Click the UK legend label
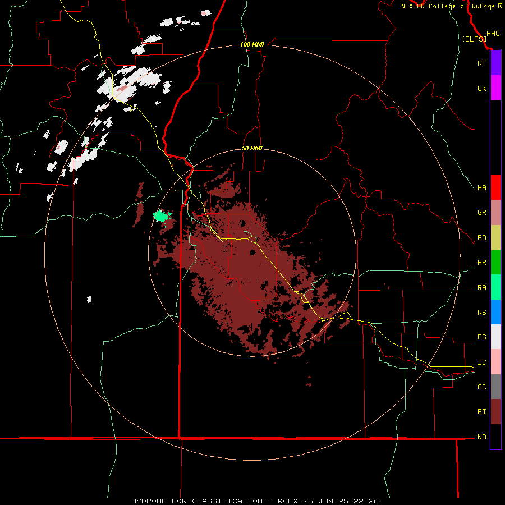This screenshot has height=505, width=505. click(481, 88)
